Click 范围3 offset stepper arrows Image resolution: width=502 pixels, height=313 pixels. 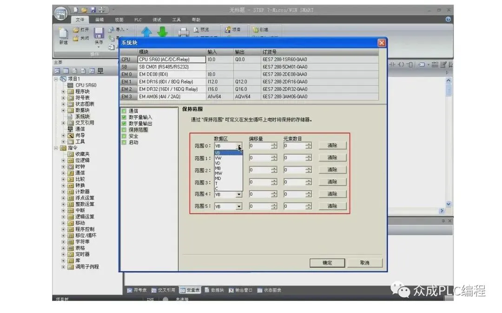274,182
